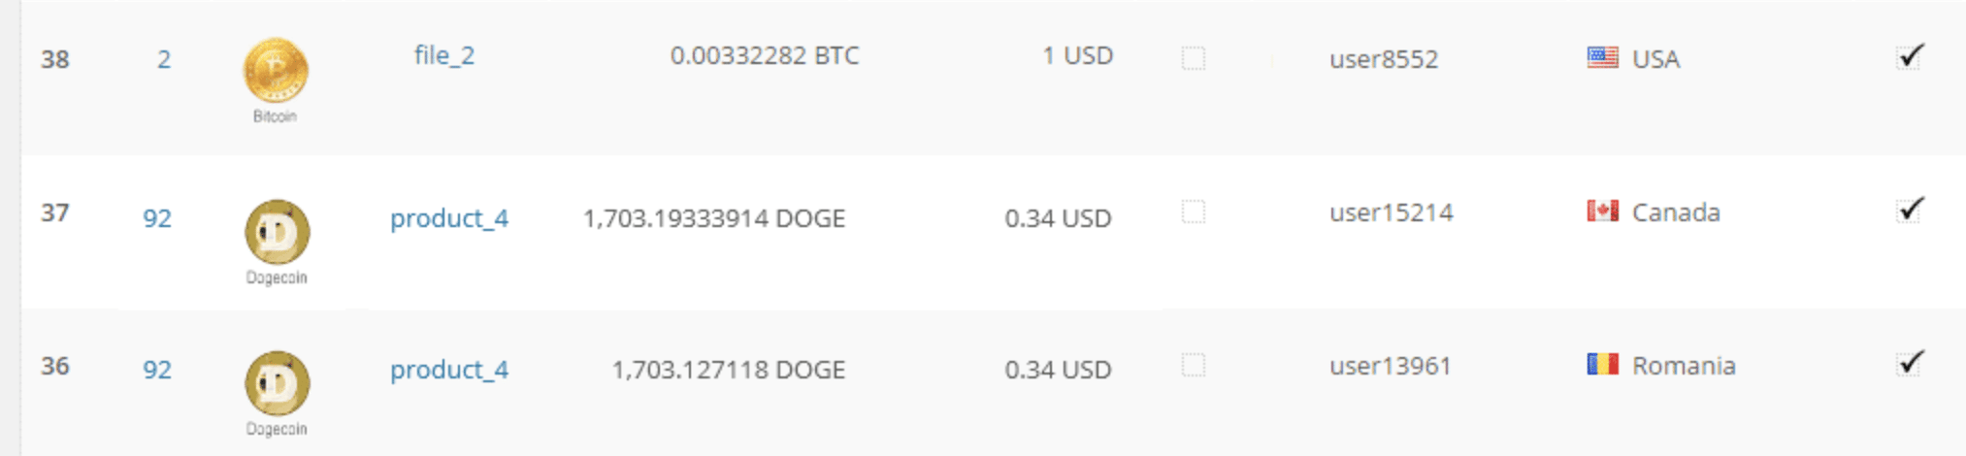Image resolution: width=1966 pixels, height=456 pixels.
Task: Open product_4 link in row 37
Action: 449,218
